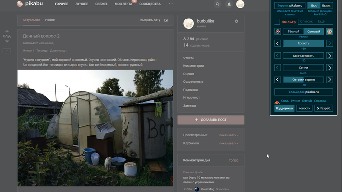Expand the Клубничка показывать dropdown
This screenshot has width=342, height=192.
pos(229,143)
